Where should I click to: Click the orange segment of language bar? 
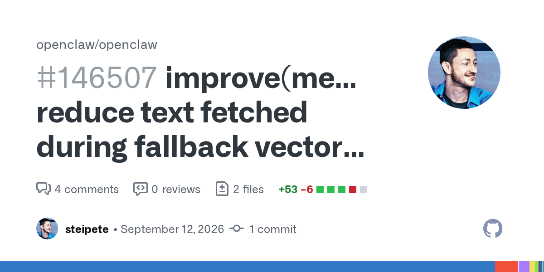point(506,267)
